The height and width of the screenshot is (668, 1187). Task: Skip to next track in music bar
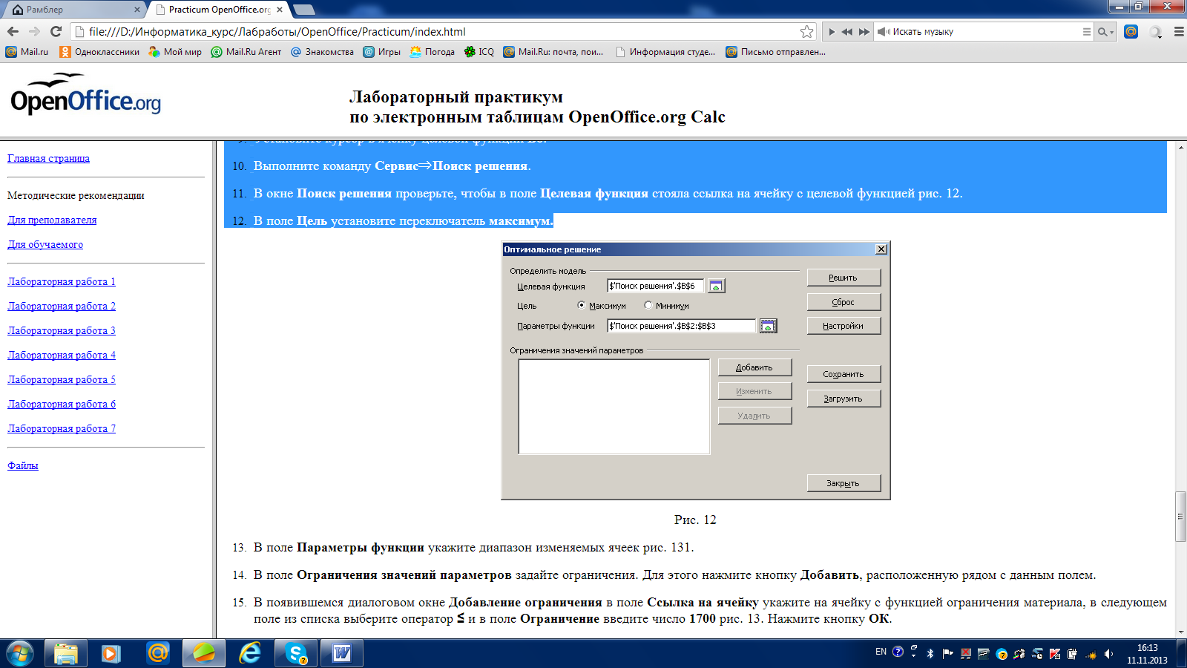coord(864,32)
